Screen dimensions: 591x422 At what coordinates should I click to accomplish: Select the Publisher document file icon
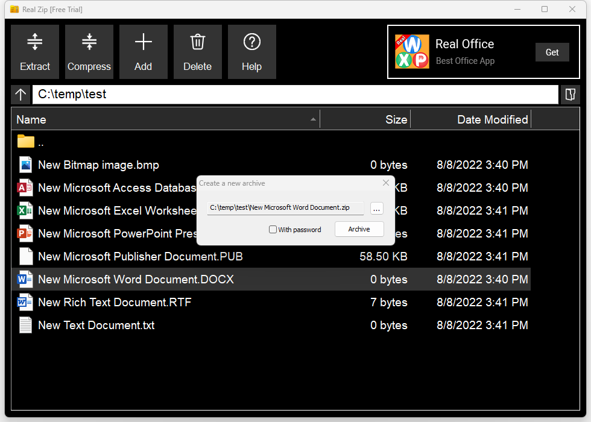coord(25,257)
